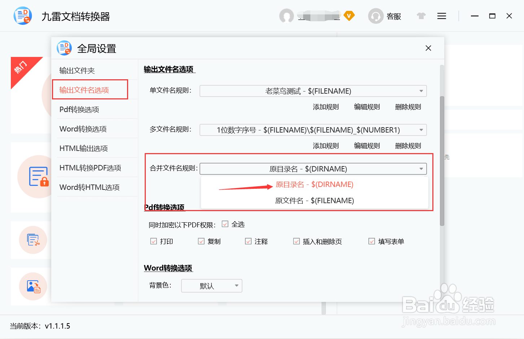Toggle the 复制 permission checkbox
This screenshot has height=339, width=524.
(201, 241)
